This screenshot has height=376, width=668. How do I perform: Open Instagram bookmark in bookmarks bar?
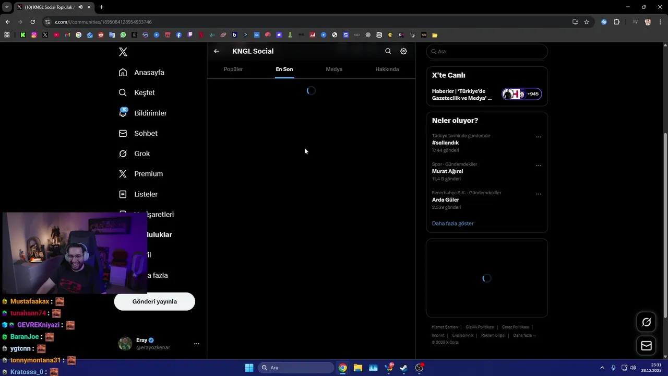pyautogui.click(x=34, y=35)
